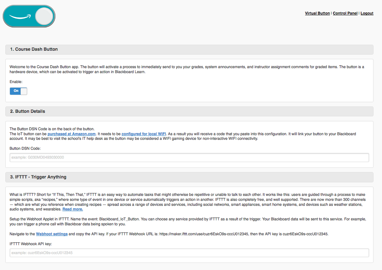Screen dimensions: 382x270
Task: Go to Control Panel
Action: click(x=345, y=13)
